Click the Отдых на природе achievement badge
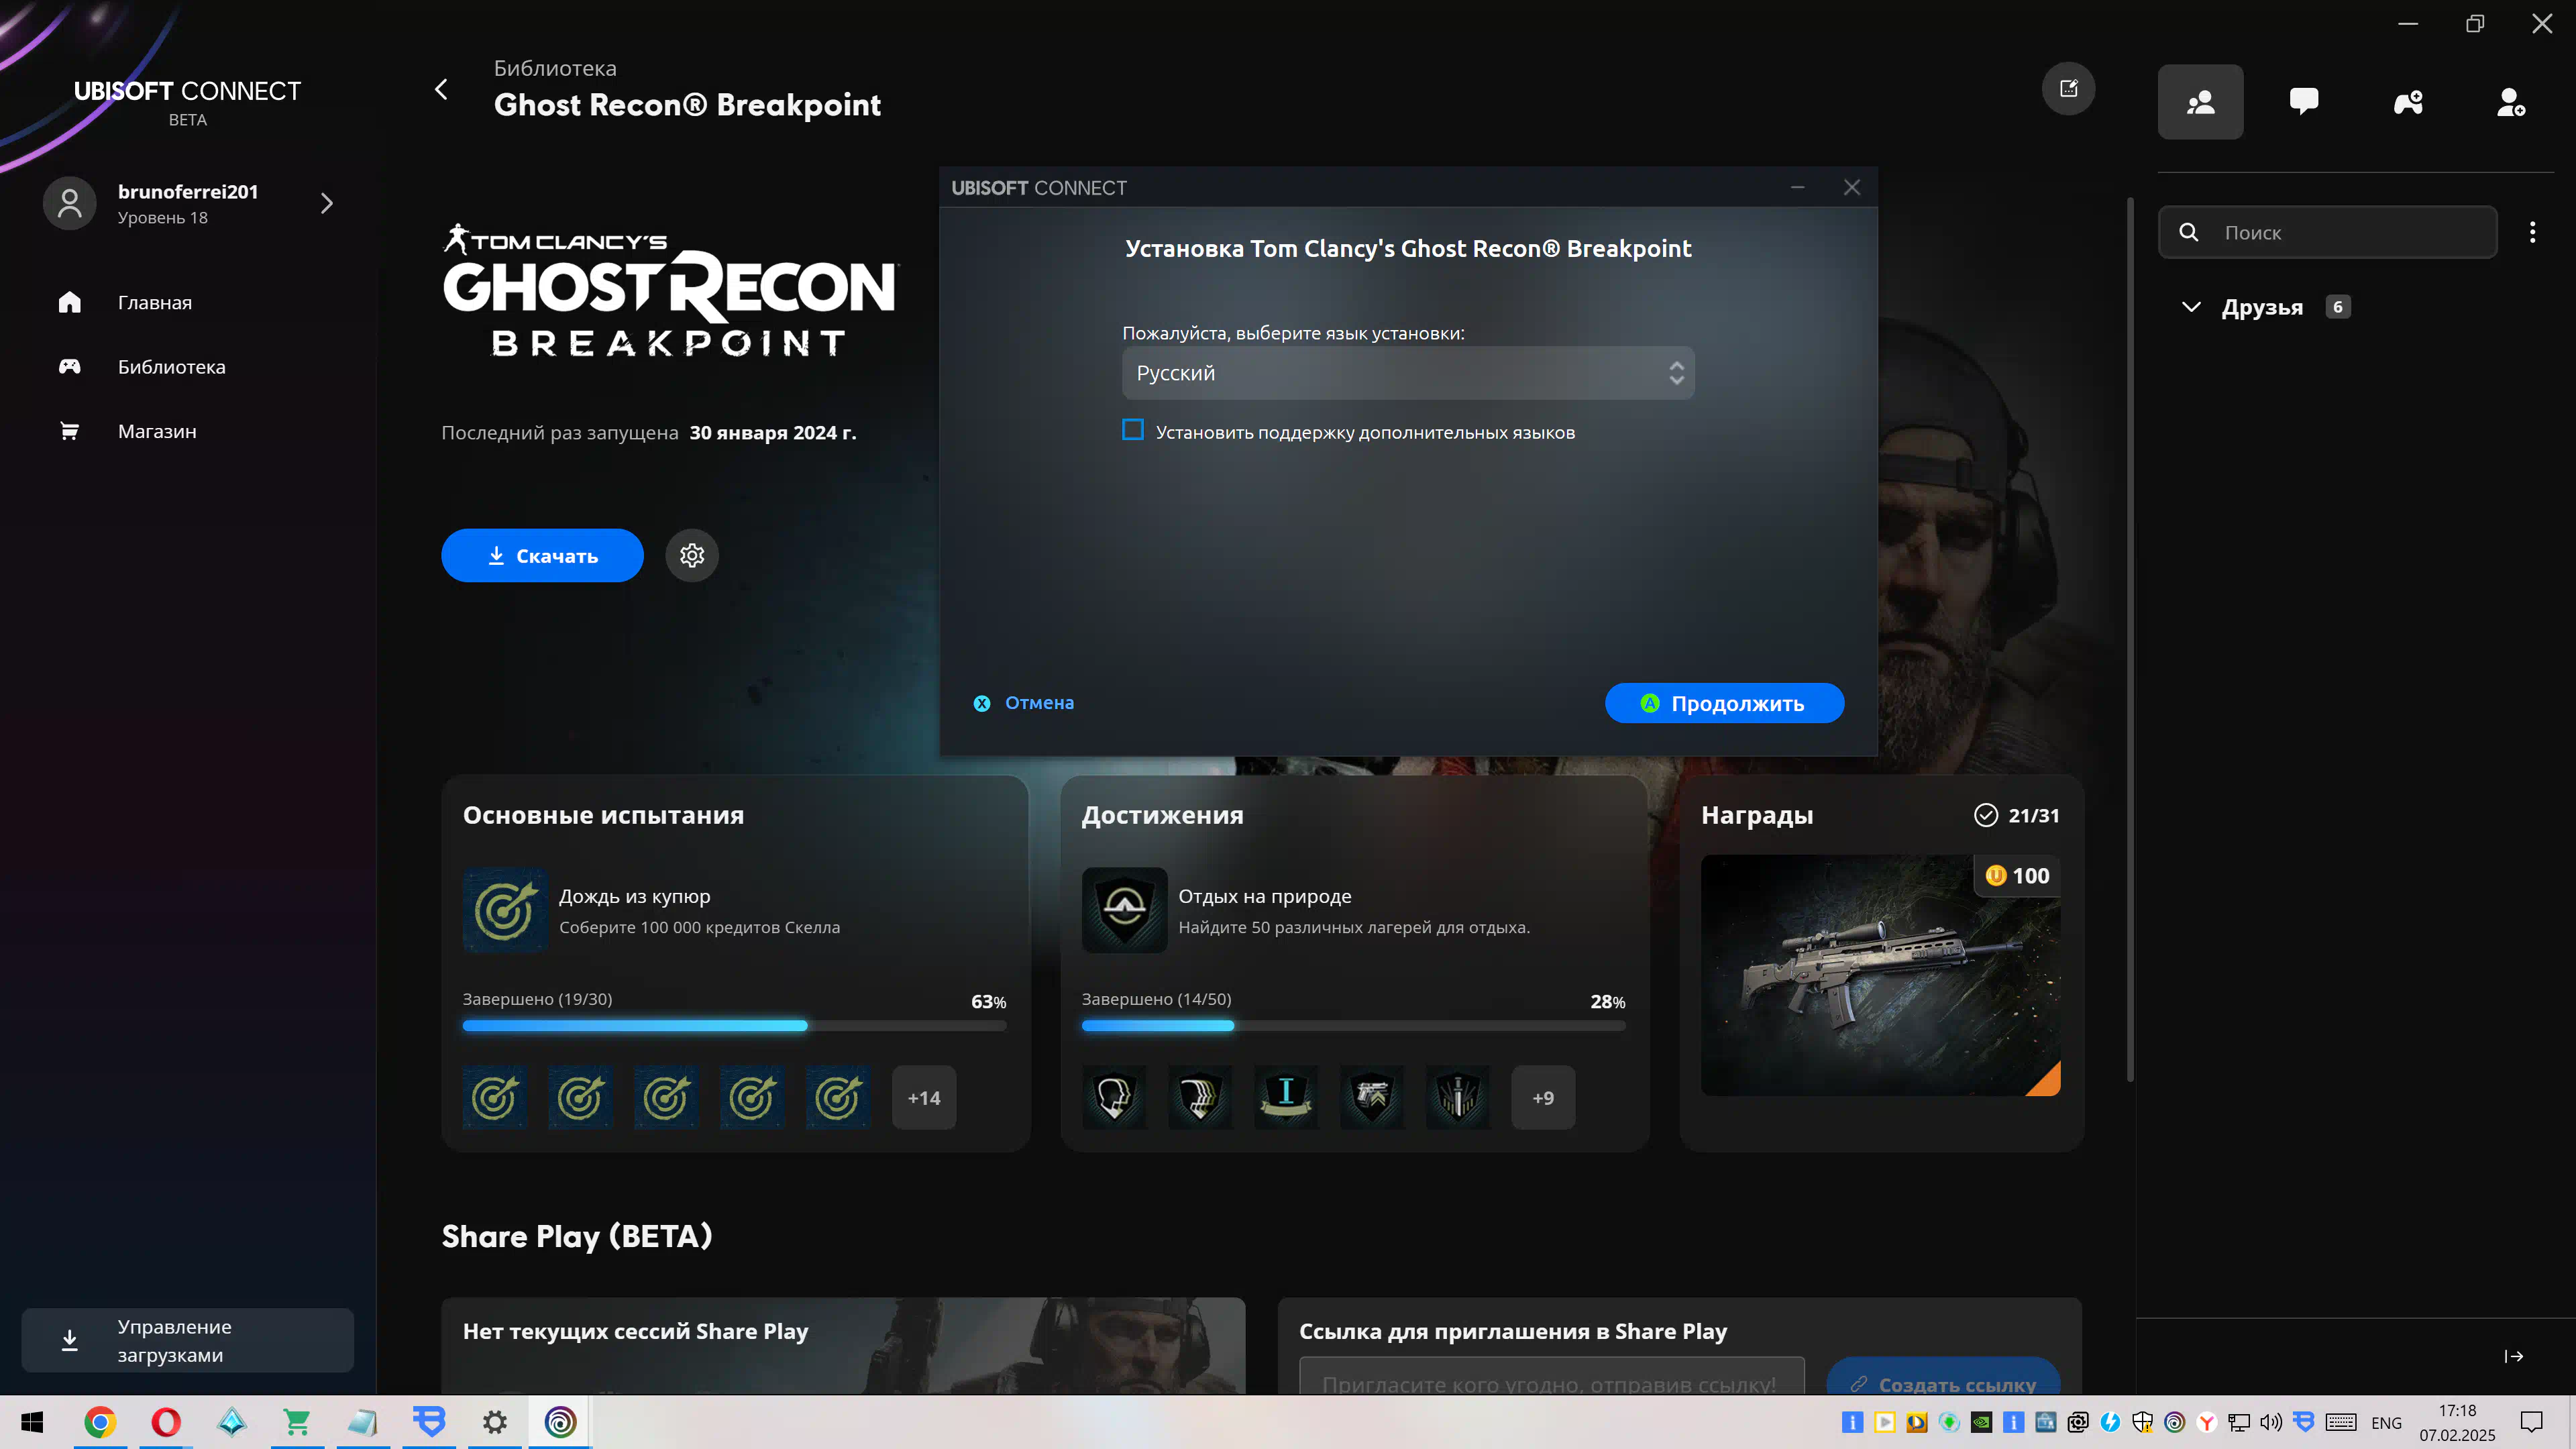This screenshot has width=2576, height=1449. 1124,910
